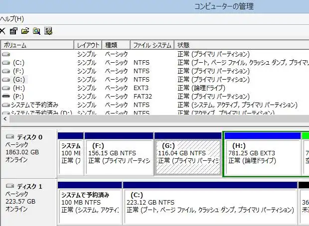Select the システムで予約済み volume row label
The width and height of the screenshot is (309, 226).
[x=35, y=105]
